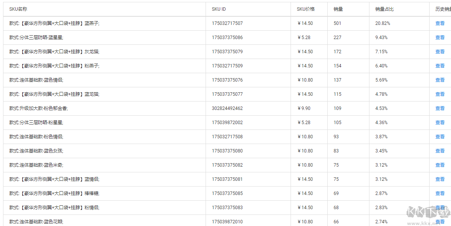The height and width of the screenshot is (226, 451).
Task: Click 查看 in the 蓝色米奇 row
Action: pyautogui.click(x=440, y=165)
